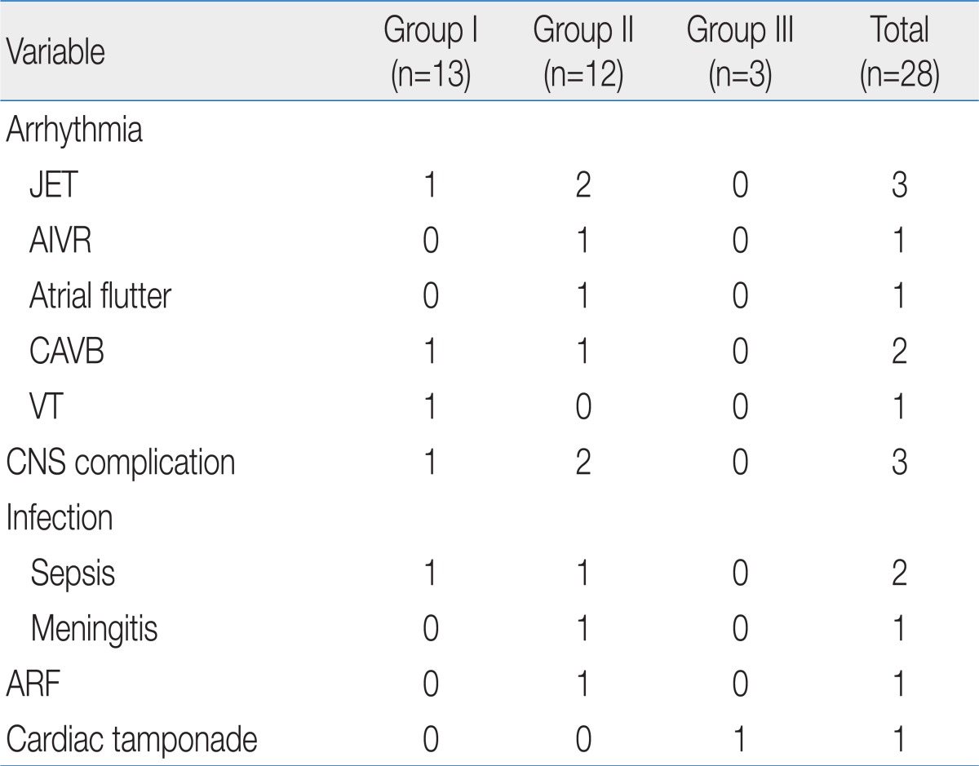Select the Group I (n=13) header

[430, 54]
